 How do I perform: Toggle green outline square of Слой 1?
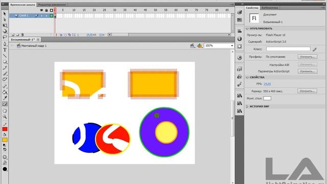pyautogui.click(x=51, y=16)
